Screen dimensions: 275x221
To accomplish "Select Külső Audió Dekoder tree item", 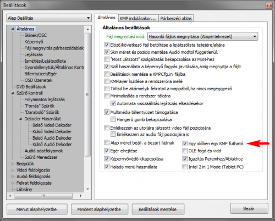I will (52, 145).
